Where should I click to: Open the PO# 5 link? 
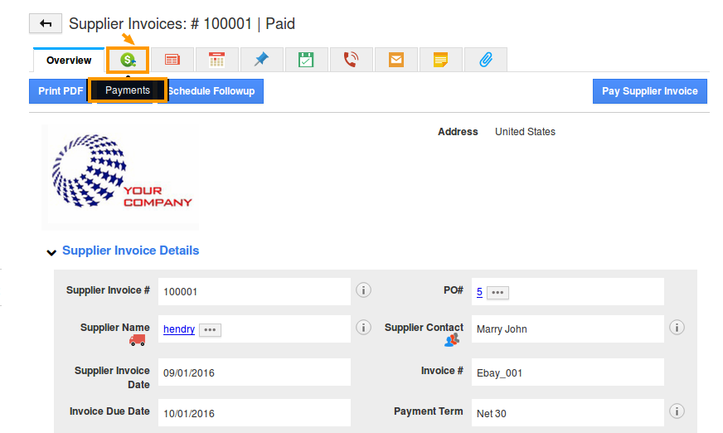(479, 291)
